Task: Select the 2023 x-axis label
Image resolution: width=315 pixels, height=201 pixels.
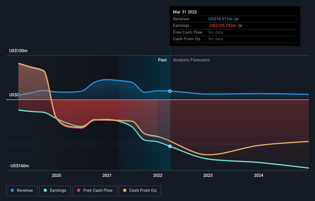Action: point(208,175)
